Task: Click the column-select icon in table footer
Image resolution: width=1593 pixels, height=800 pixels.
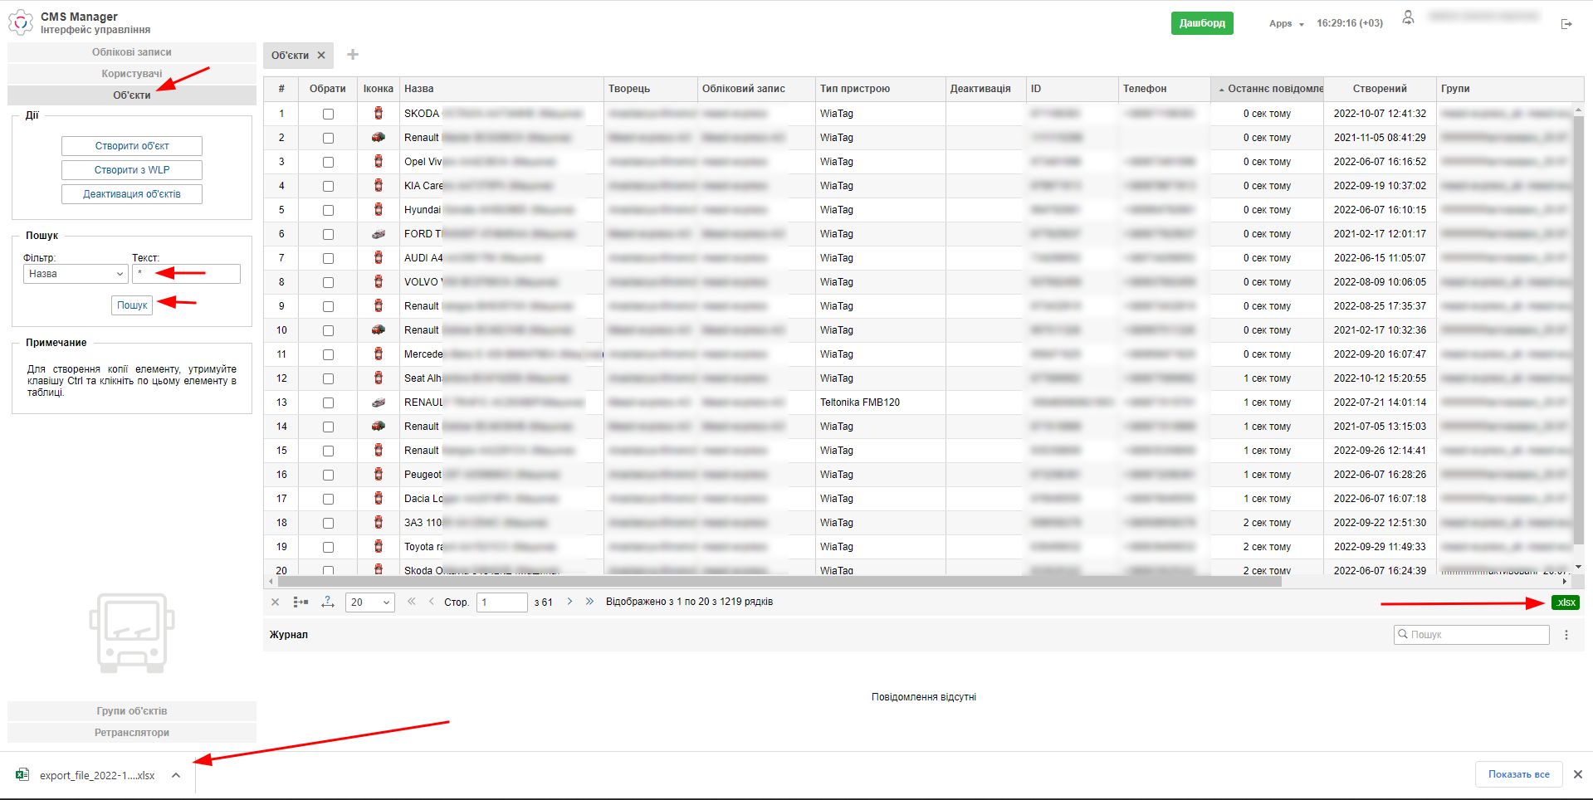Action: (x=301, y=602)
